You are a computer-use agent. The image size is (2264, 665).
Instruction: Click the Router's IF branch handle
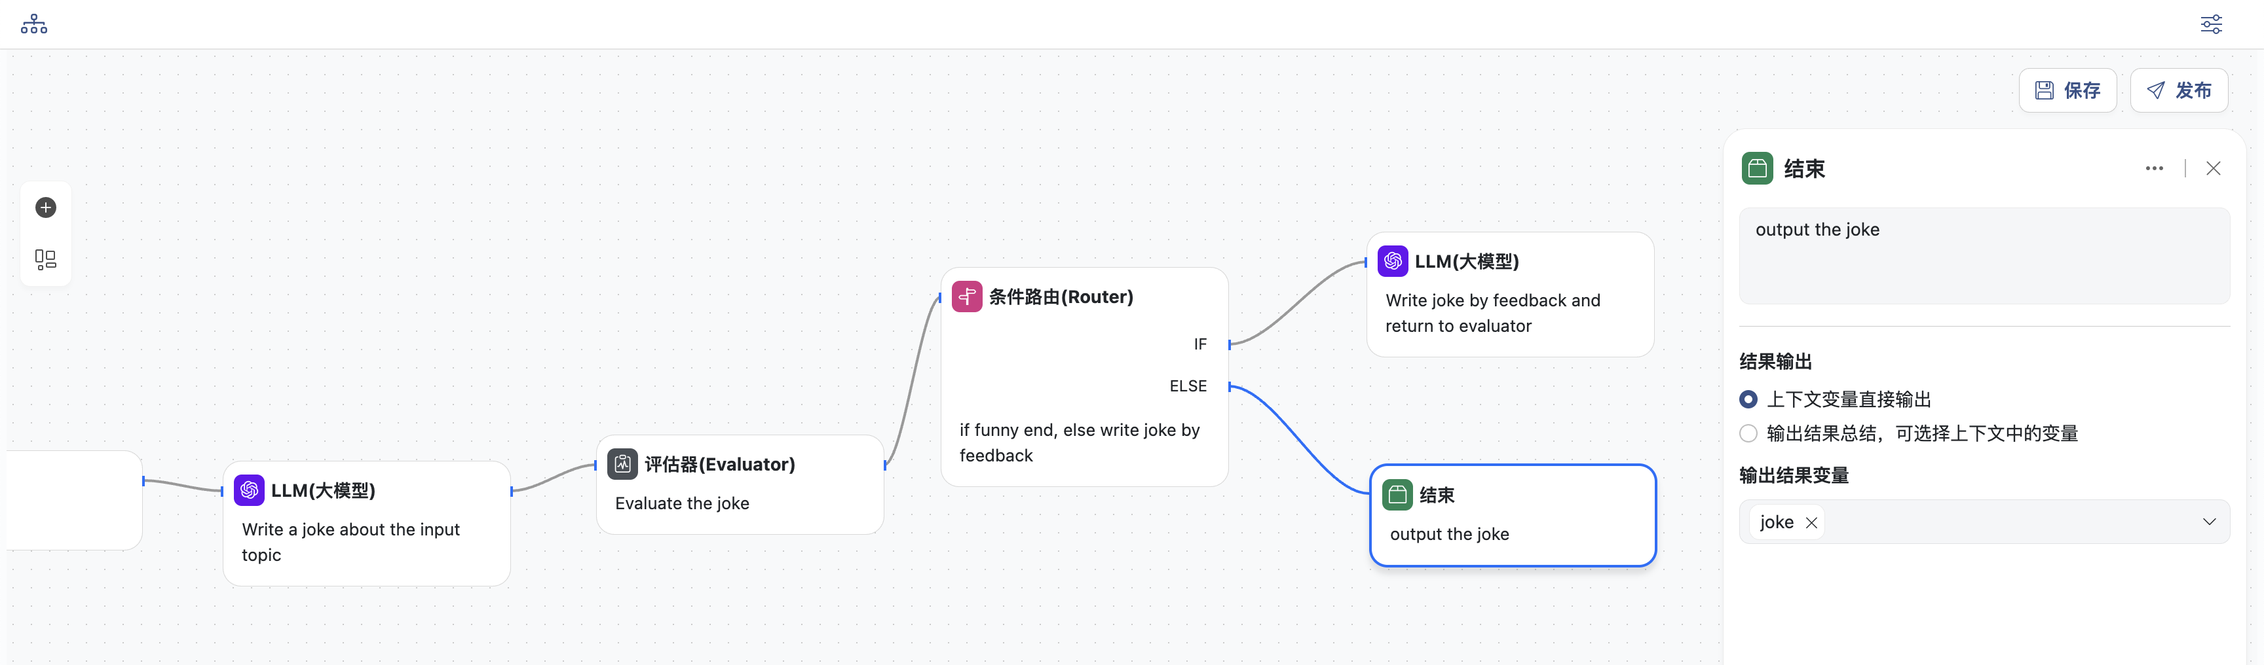coord(1230,344)
